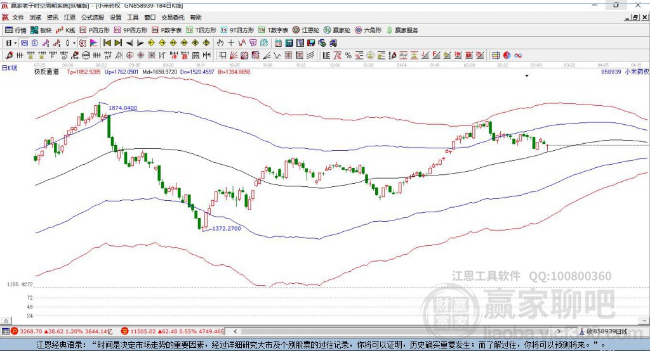The width and height of the screenshot is (650, 351).
Task: Select the crosshair cursor tool
Action: 231,43
